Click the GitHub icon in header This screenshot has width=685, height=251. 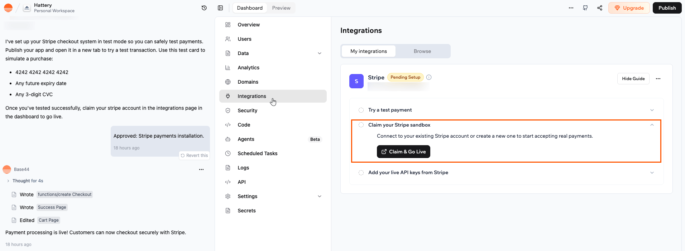pos(585,8)
